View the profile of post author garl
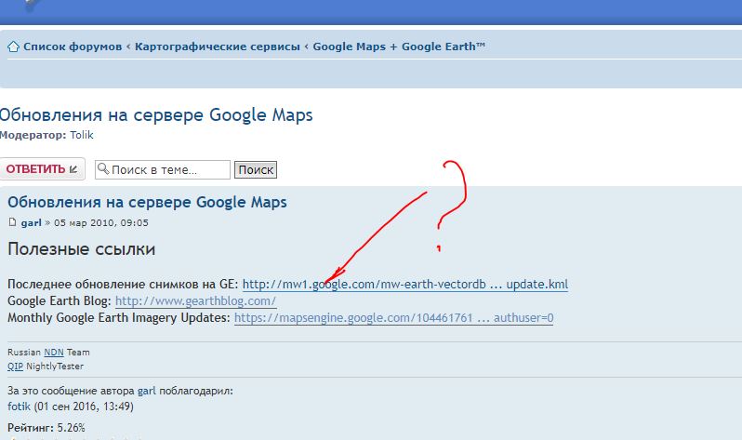 click(x=31, y=223)
